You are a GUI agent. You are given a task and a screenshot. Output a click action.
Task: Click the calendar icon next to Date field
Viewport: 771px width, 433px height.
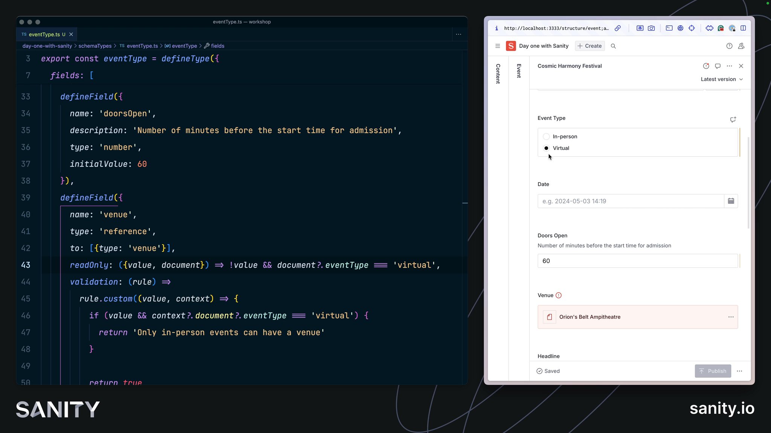[x=731, y=201]
